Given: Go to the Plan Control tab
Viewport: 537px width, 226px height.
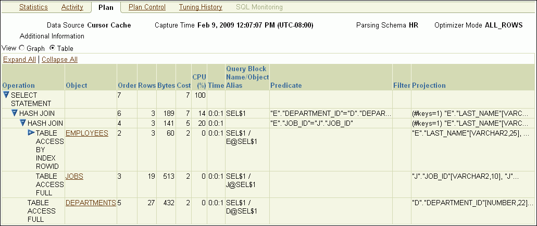Looking at the screenshot, I should 147,7.
